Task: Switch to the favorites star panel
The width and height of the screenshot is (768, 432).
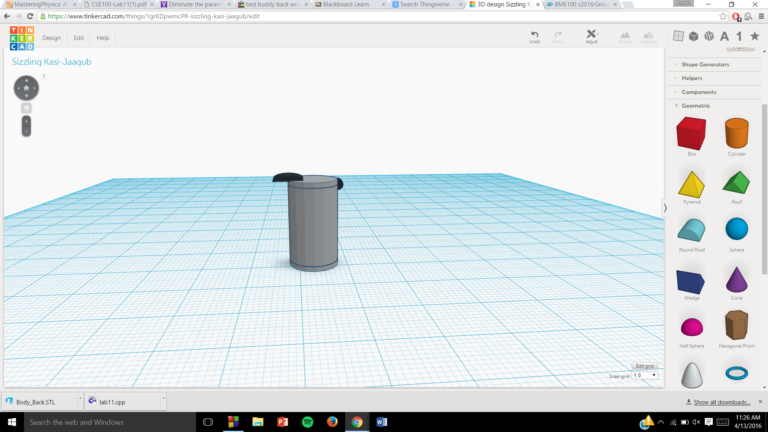Action: coord(755,36)
